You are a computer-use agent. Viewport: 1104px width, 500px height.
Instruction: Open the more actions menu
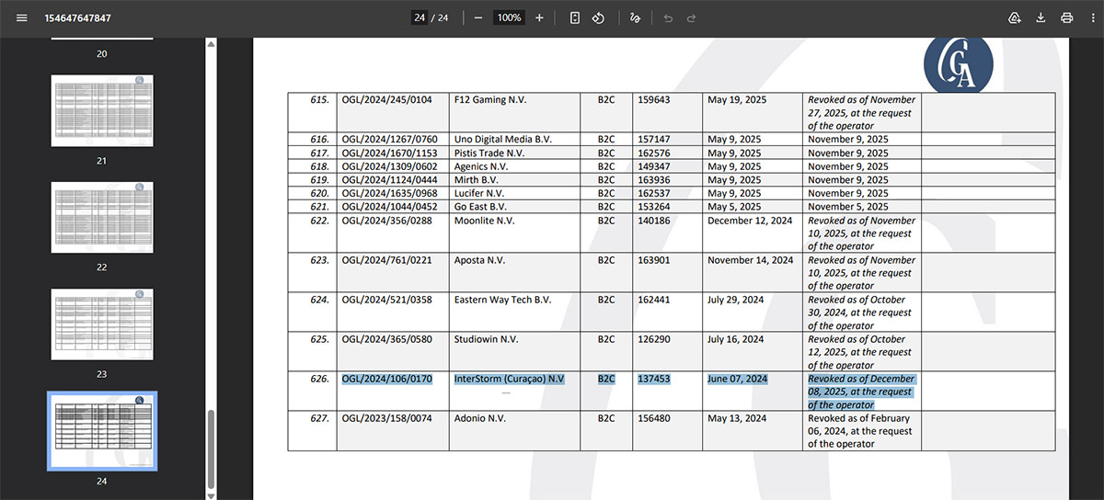point(1092,18)
